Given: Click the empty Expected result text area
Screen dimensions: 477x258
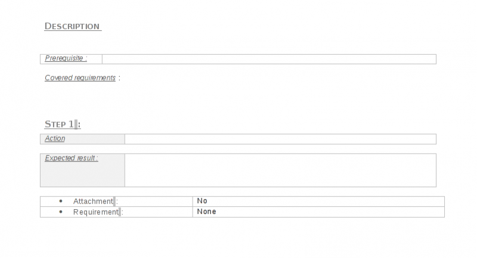Looking at the screenshot, I should pos(280,170).
